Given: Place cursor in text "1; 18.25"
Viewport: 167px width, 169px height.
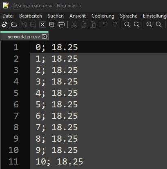Looking at the screenshot, I should pos(57,59).
